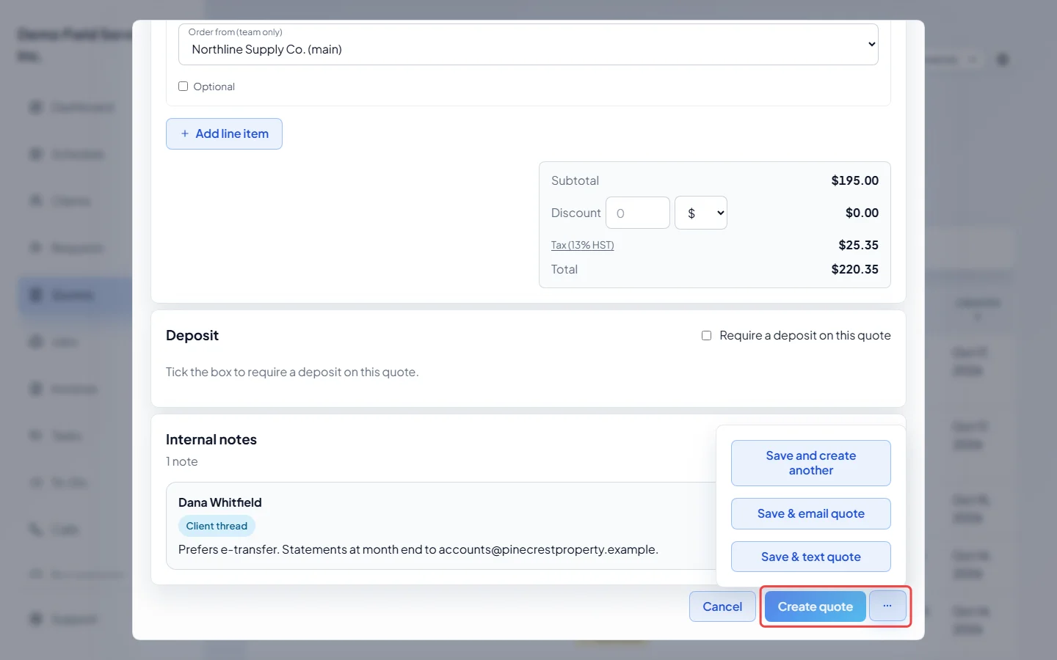The width and height of the screenshot is (1057, 660).
Task: Choose Save & text quote
Action: click(811, 557)
